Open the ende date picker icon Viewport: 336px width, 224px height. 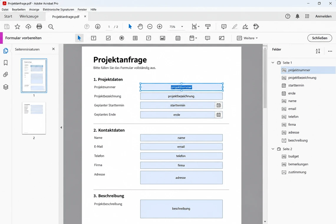click(x=219, y=115)
